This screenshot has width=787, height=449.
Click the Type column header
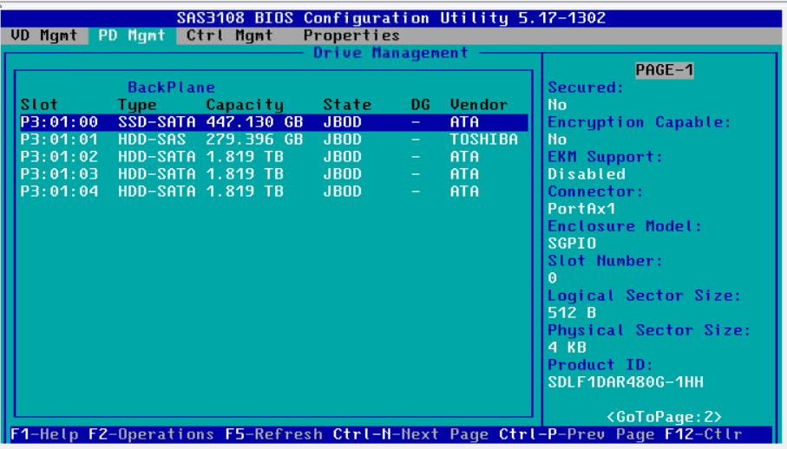coord(137,105)
